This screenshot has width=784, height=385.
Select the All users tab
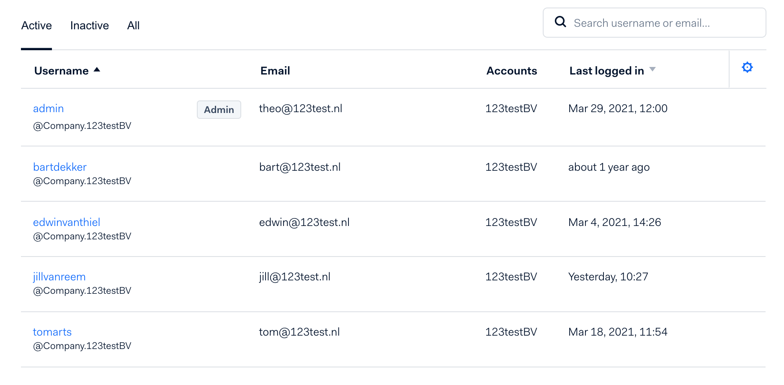133,26
